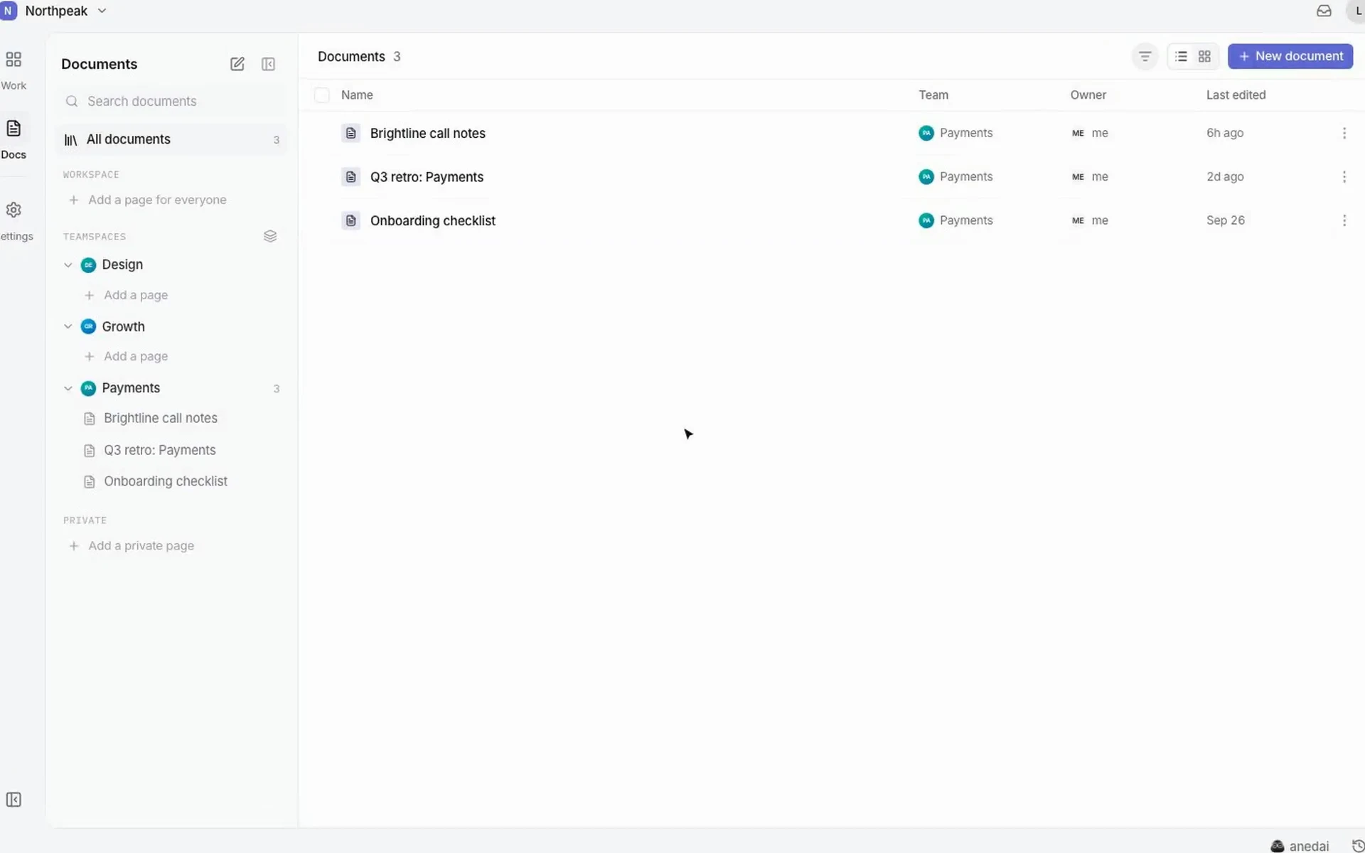Click the Teamspaces layers icon

point(270,236)
